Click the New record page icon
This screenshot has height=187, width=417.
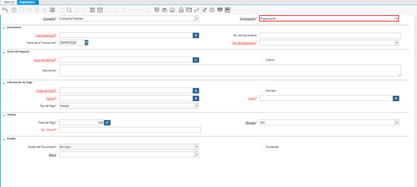22,10
